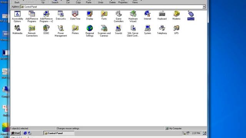Open Scanners and Cameras applet
246x138 pixels.
tap(104, 31)
